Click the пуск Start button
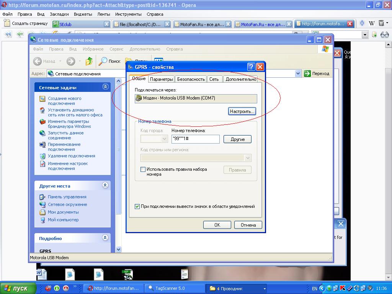Viewport: 392px width, 294px height. pyautogui.click(x=18, y=288)
